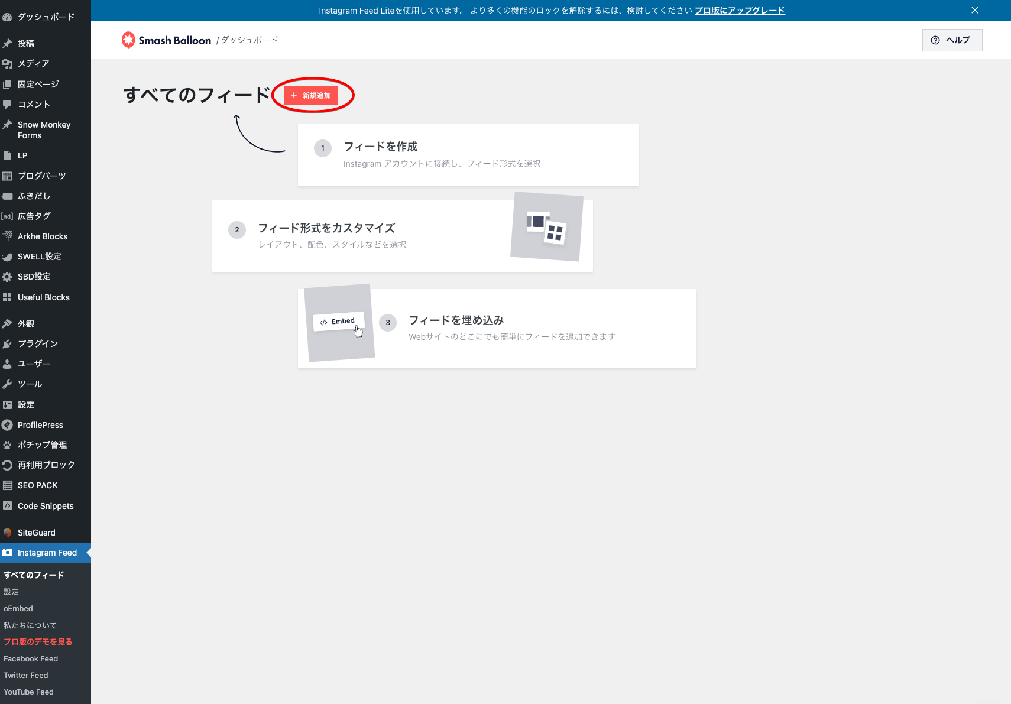This screenshot has width=1011, height=704.
Task: Click the list icon beside SEO PACK
Action: (7, 485)
